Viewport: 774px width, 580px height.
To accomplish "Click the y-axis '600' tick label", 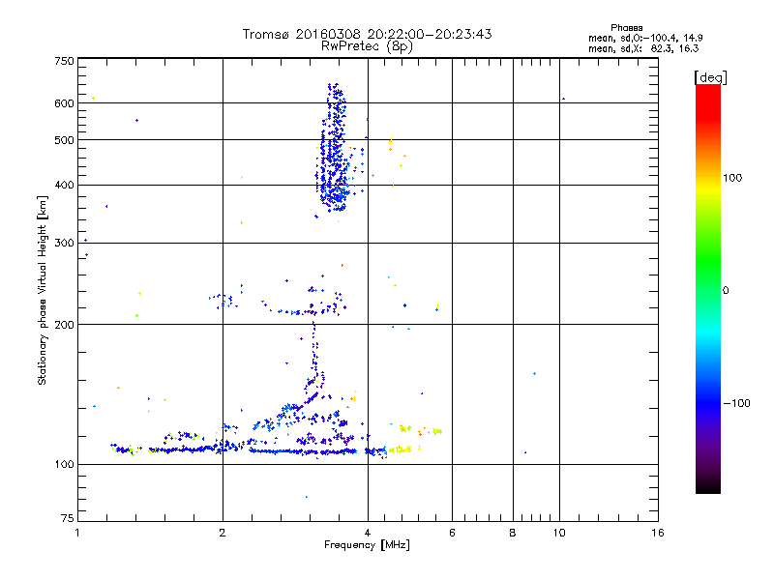I will 65,103.
